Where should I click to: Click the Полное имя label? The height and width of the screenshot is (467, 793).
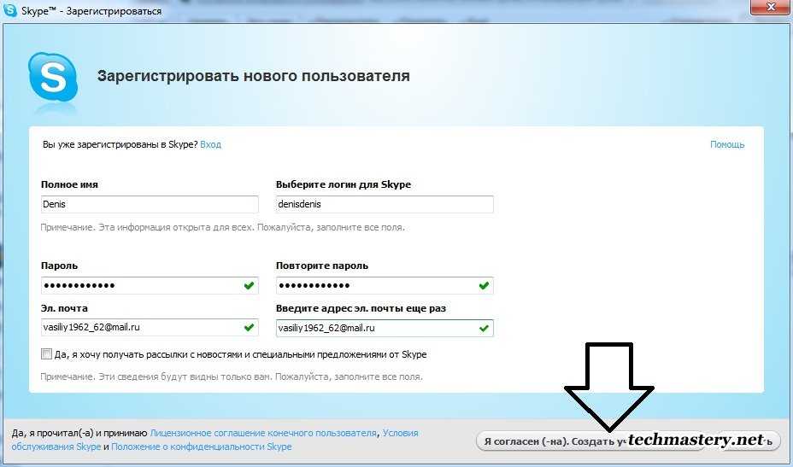tap(69, 184)
